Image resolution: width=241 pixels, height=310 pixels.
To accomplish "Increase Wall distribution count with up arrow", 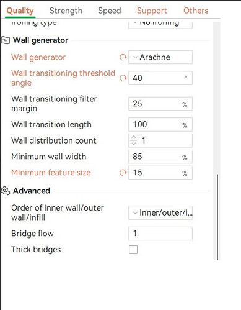I will click(134, 137).
